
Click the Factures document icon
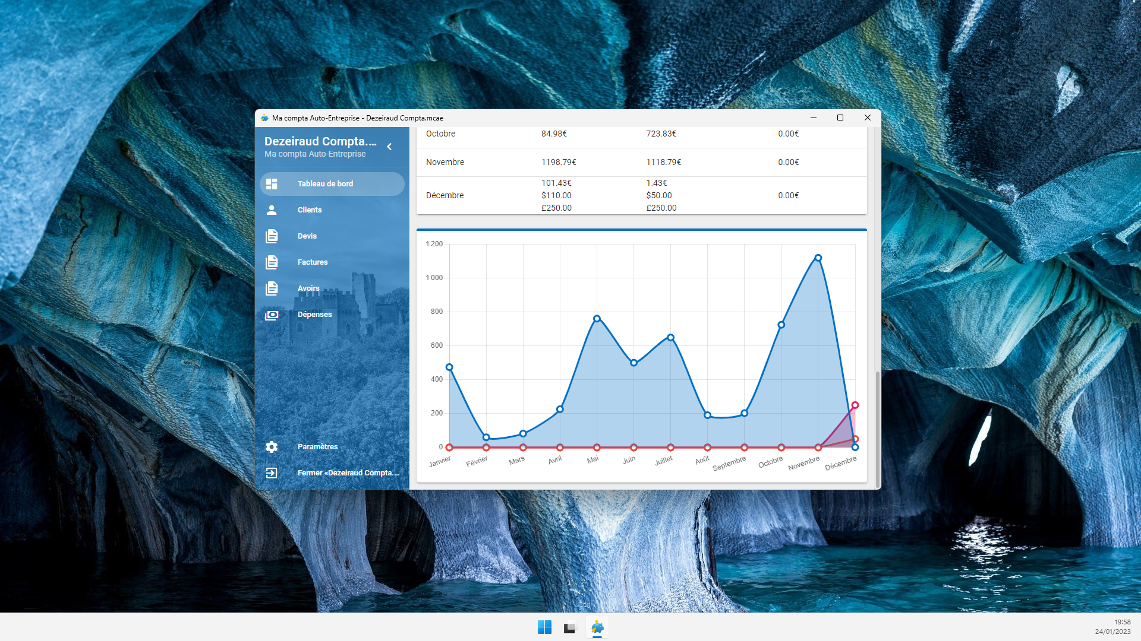pos(272,262)
